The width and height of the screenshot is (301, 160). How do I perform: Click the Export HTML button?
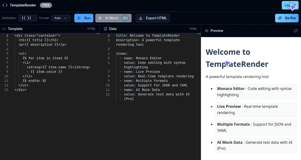point(152,18)
